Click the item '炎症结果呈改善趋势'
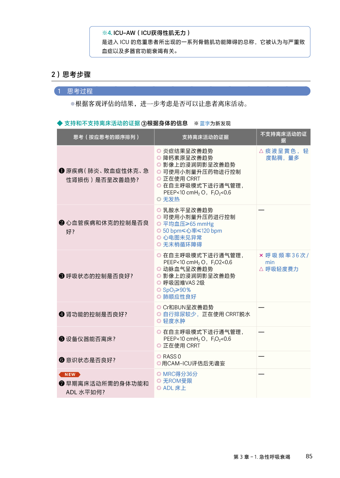340x478 pixels. 188,151
